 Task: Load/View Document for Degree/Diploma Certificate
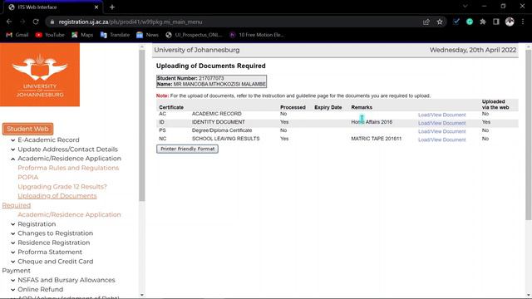pyautogui.click(x=441, y=131)
